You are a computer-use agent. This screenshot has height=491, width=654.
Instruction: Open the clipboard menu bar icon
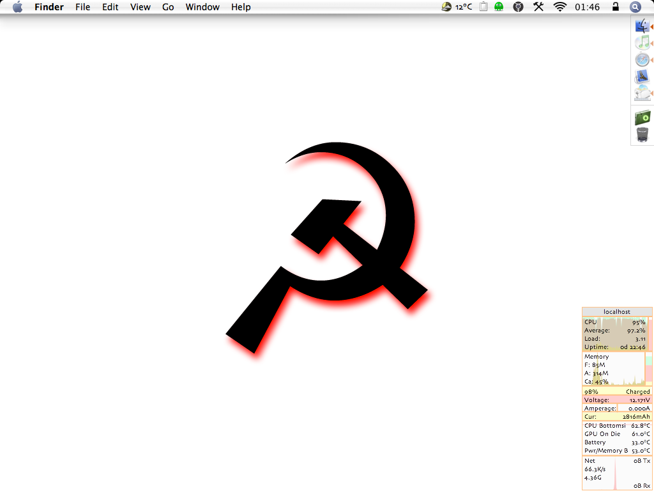[483, 6]
